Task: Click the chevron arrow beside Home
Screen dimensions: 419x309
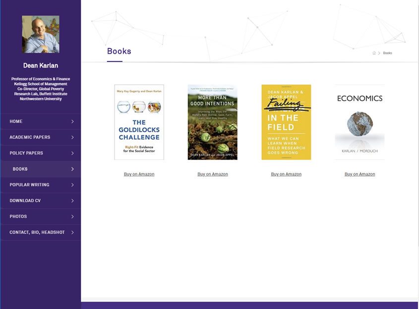Action: 72,121
